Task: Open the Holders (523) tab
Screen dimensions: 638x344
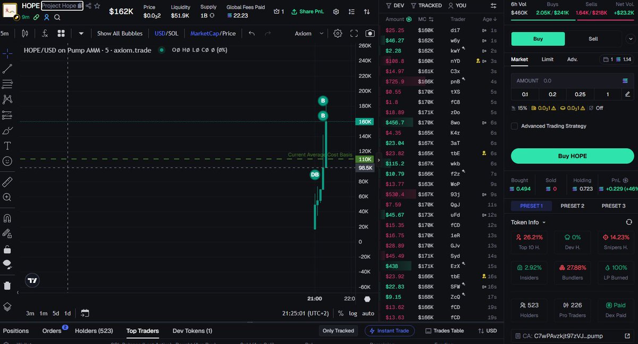Action: [x=94, y=331]
